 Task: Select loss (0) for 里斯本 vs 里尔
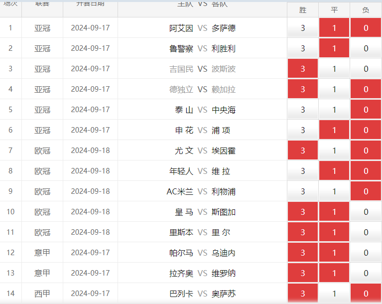pos(366,232)
